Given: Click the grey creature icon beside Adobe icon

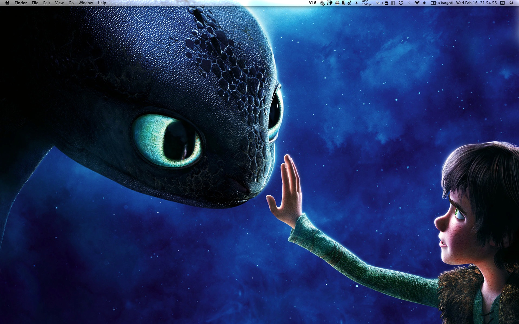Looking at the screenshot, I should click(x=322, y=3).
